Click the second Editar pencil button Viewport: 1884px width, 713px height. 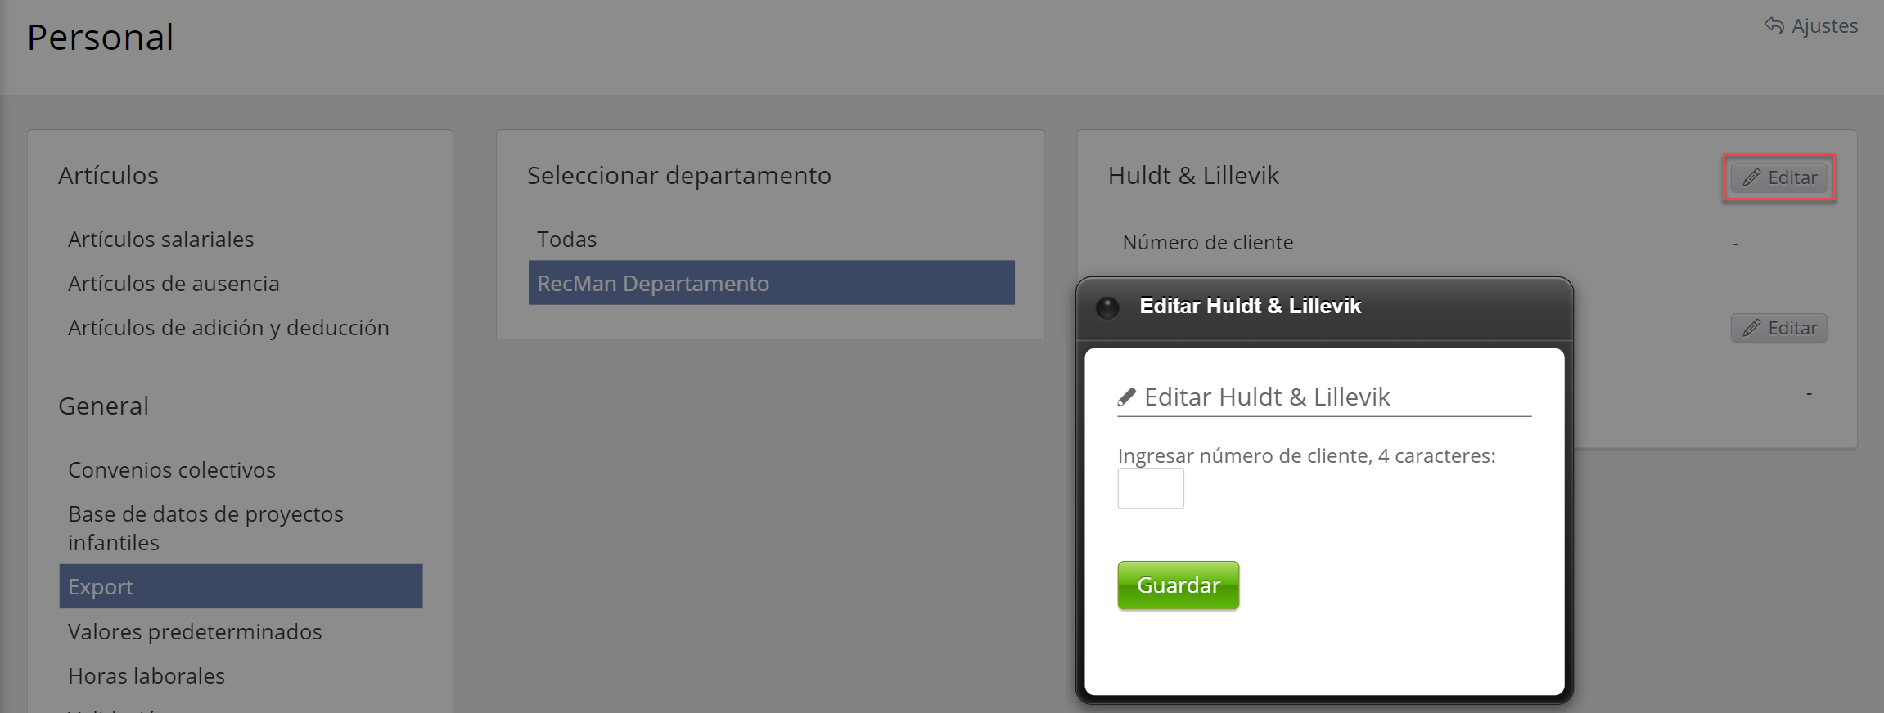(1778, 328)
